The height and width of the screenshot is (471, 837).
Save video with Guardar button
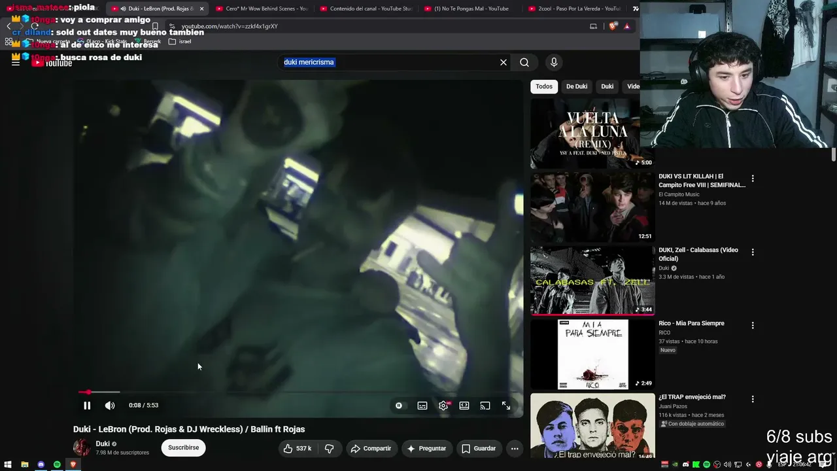[479, 448]
